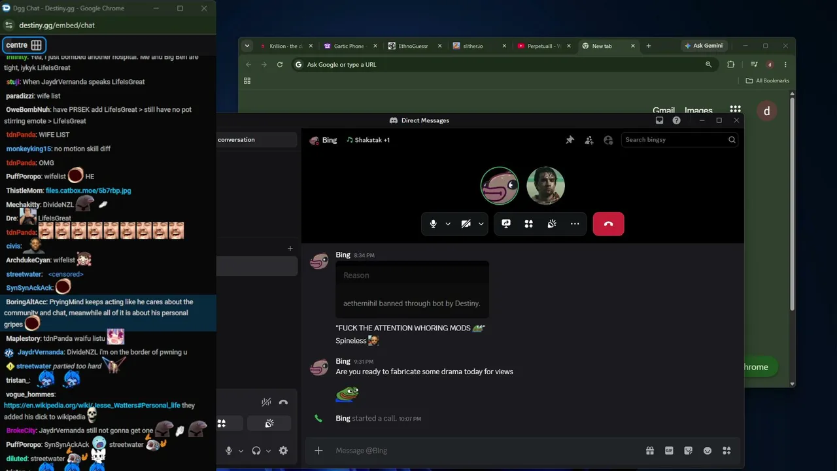Open Chrome three-dot menu
This screenshot has height=471, width=837.
(x=785, y=65)
